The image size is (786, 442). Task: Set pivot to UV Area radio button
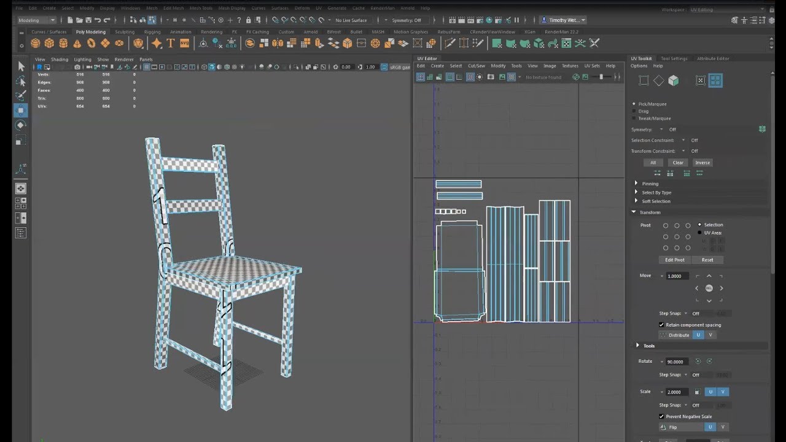coord(699,233)
